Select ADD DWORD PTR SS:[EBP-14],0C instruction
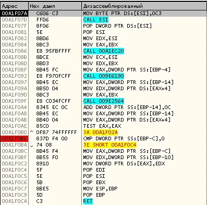The width and height of the screenshot is (207, 205). [x=127, y=107]
